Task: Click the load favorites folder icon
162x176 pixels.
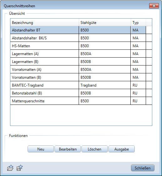Action: click(10, 168)
